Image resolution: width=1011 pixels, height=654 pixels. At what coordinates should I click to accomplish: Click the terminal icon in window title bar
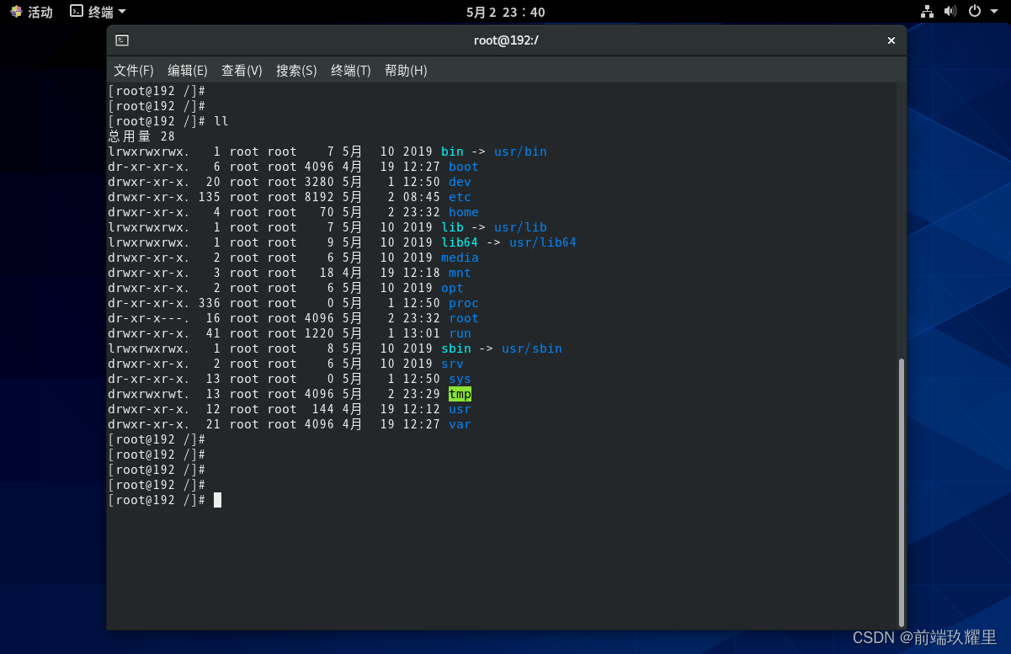point(122,40)
